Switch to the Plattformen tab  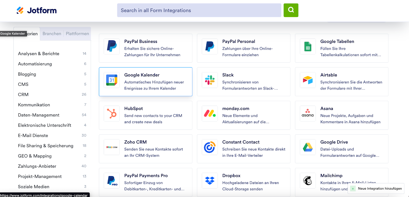77,34
